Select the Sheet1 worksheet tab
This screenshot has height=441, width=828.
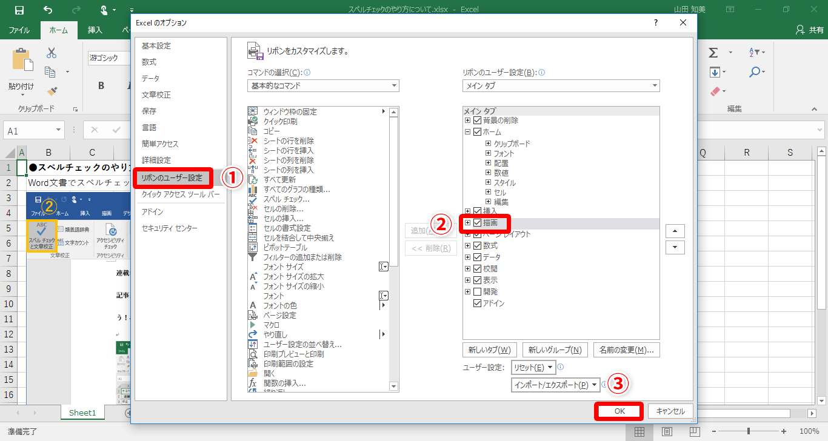click(x=82, y=413)
